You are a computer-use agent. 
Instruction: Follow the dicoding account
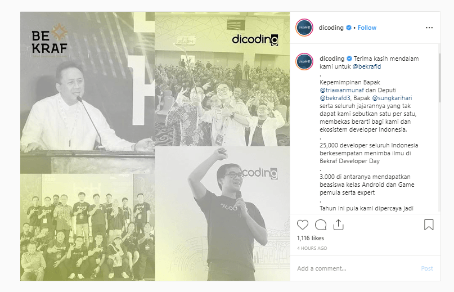pyautogui.click(x=367, y=28)
